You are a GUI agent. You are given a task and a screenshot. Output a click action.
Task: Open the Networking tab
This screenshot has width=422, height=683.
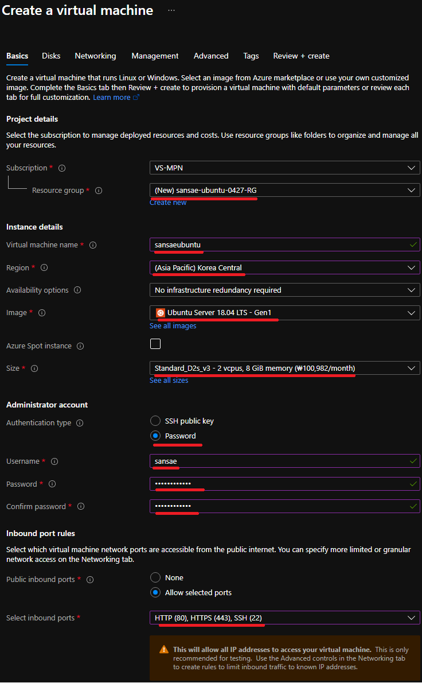point(95,56)
